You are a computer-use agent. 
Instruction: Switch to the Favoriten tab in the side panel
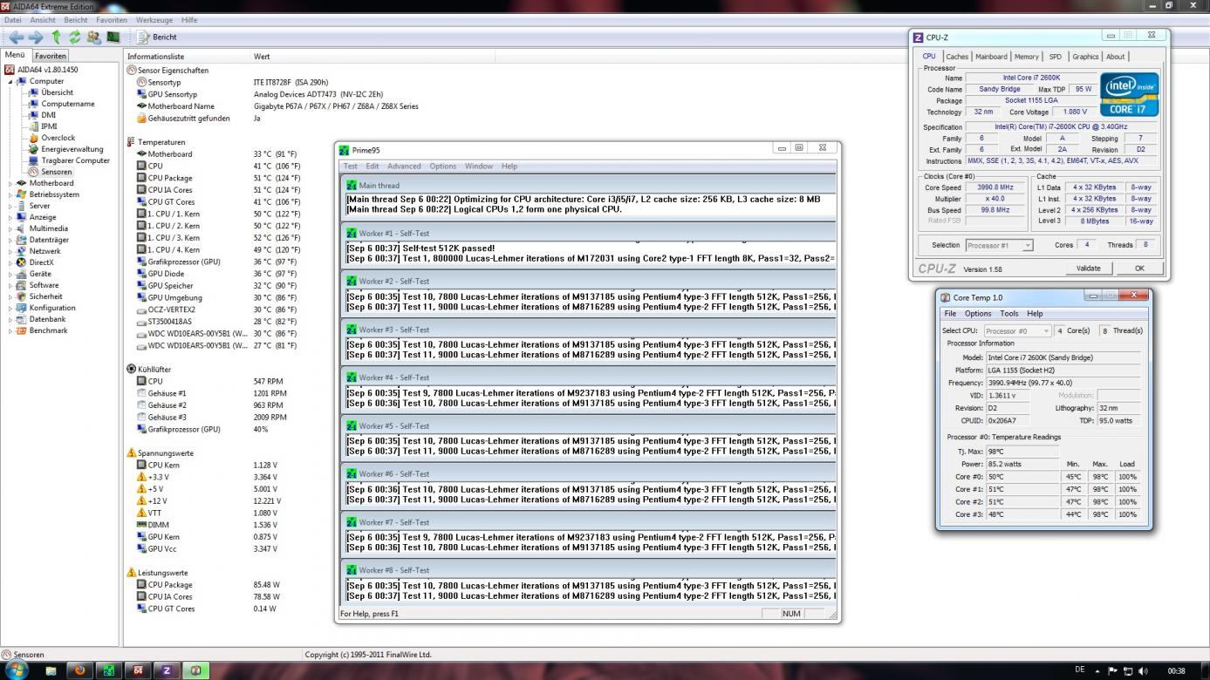[x=51, y=56]
